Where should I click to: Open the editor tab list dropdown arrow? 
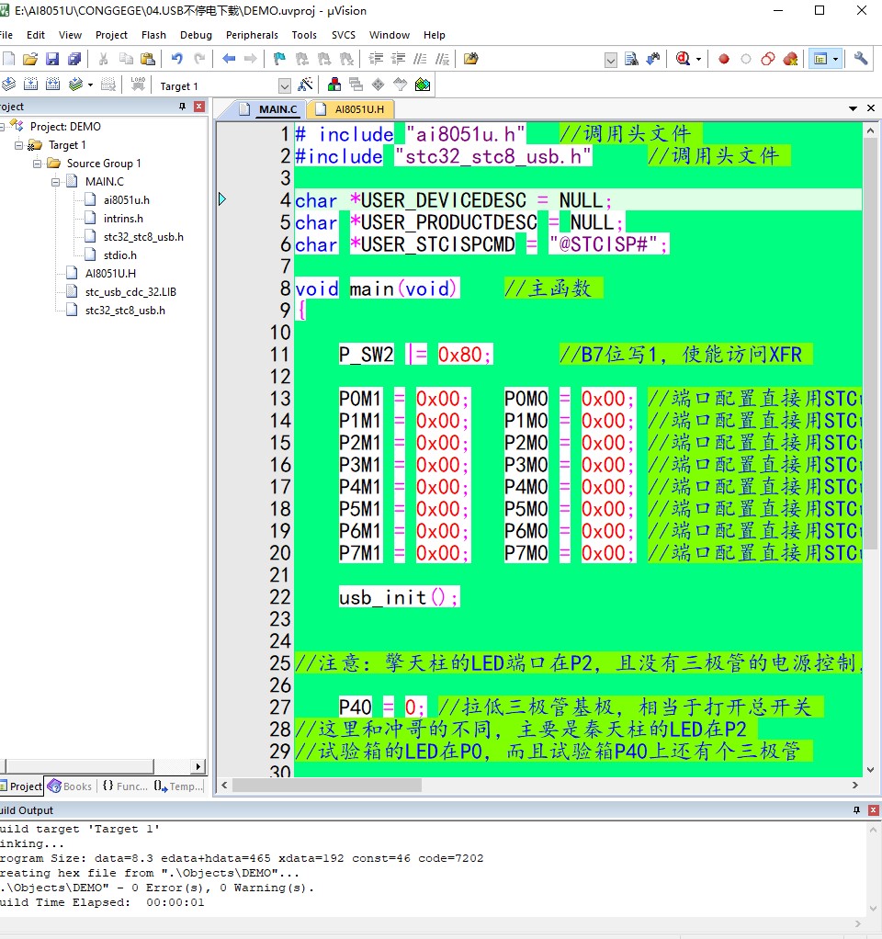(x=853, y=108)
